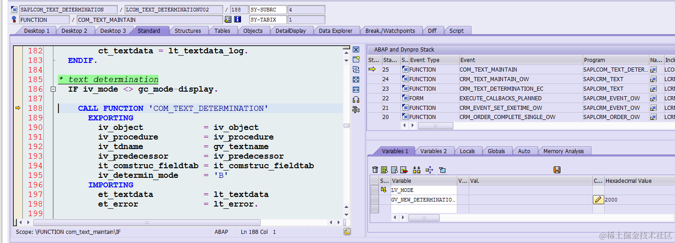
Task: Click the Event column header in stack
Action: point(521,60)
